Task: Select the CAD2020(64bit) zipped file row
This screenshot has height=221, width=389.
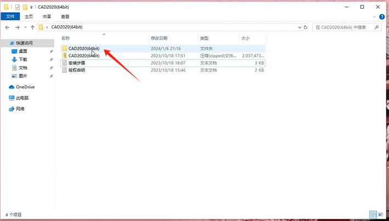Action: pos(163,56)
